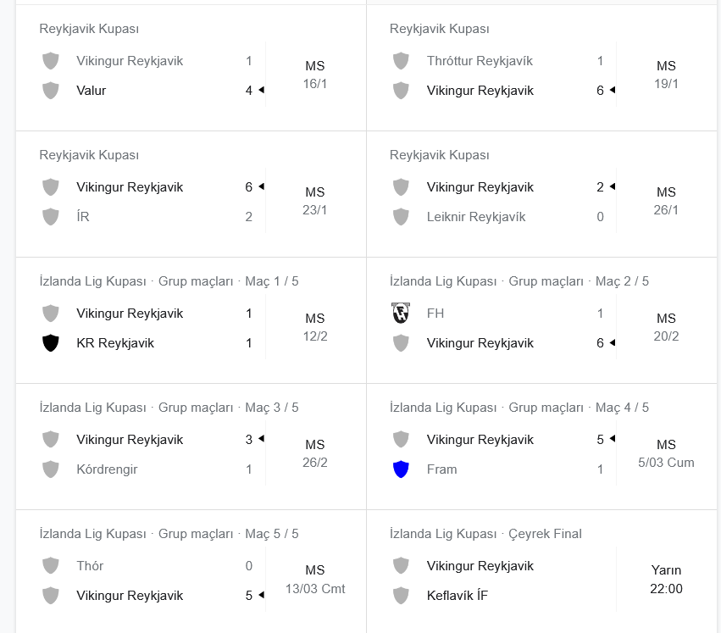Open the Vikingur vs ÍR 23/1 result
Image resolution: width=721 pixels, height=633 pixels.
[191, 194]
